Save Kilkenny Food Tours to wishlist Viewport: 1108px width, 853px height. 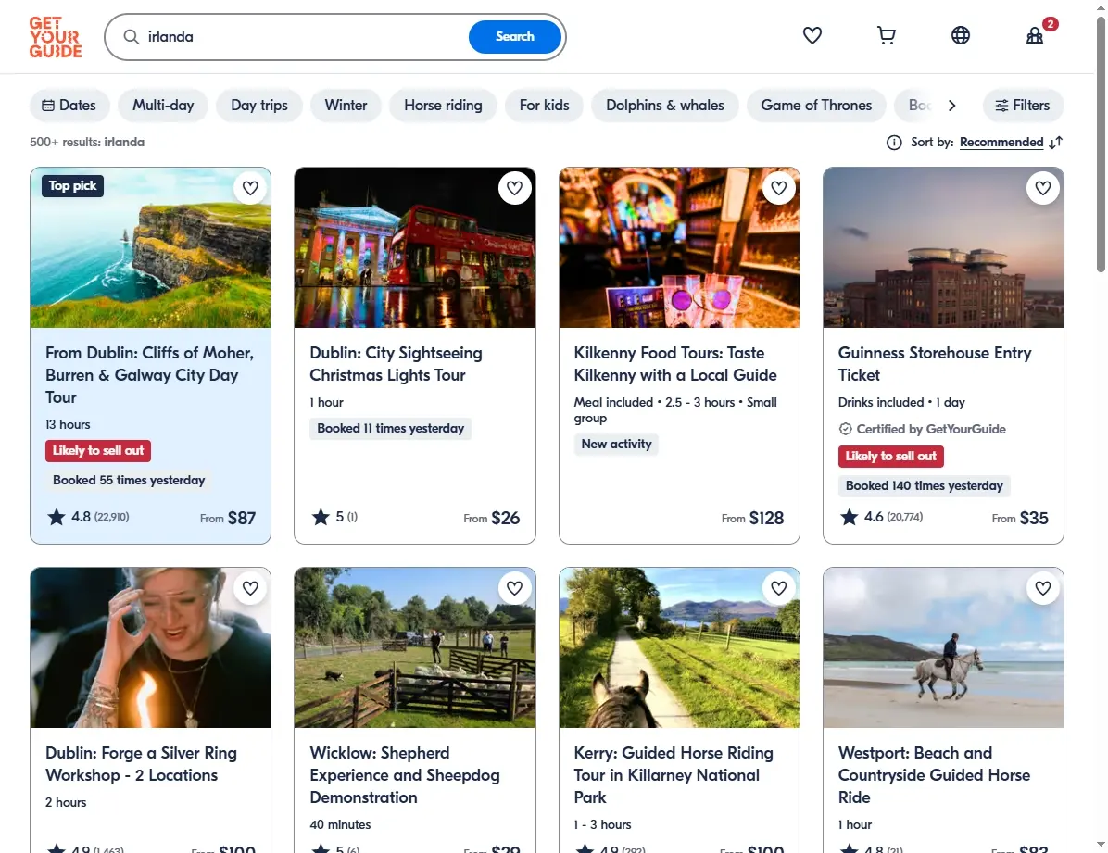(779, 188)
